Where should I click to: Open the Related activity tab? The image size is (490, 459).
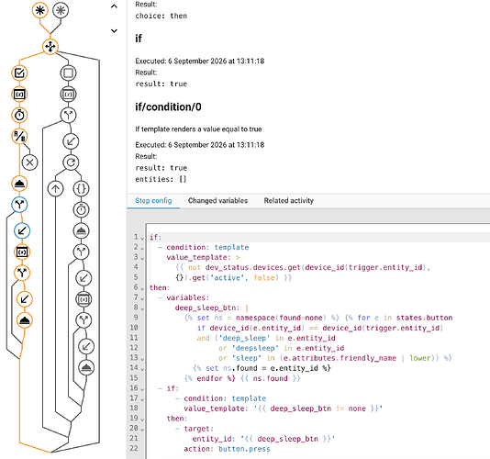tap(289, 201)
